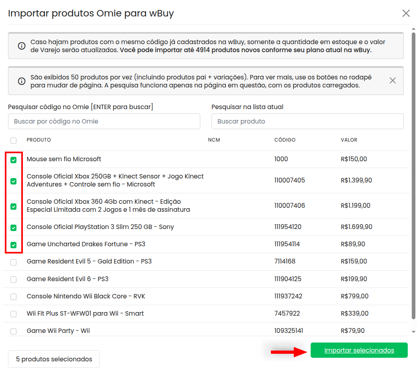The height and width of the screenshot is (371, 419).
Task: Click the info icon in the second notice
Action: [x=22, y=81]
